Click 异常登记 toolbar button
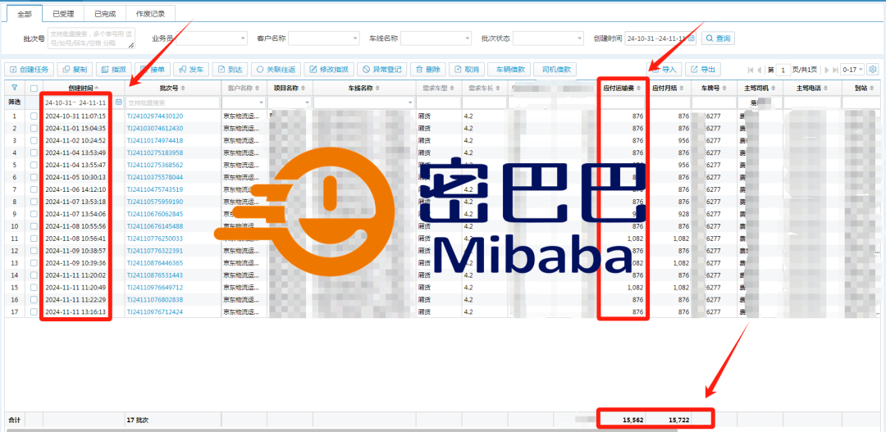 coord(382,70)
